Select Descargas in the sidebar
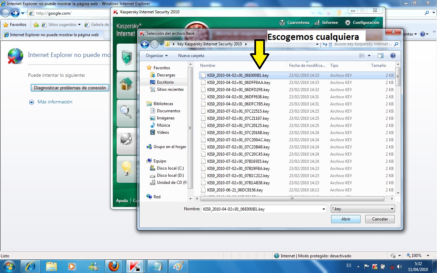This screenshot has height=273, width=437. pyautogui.click(x=166, y=75)
